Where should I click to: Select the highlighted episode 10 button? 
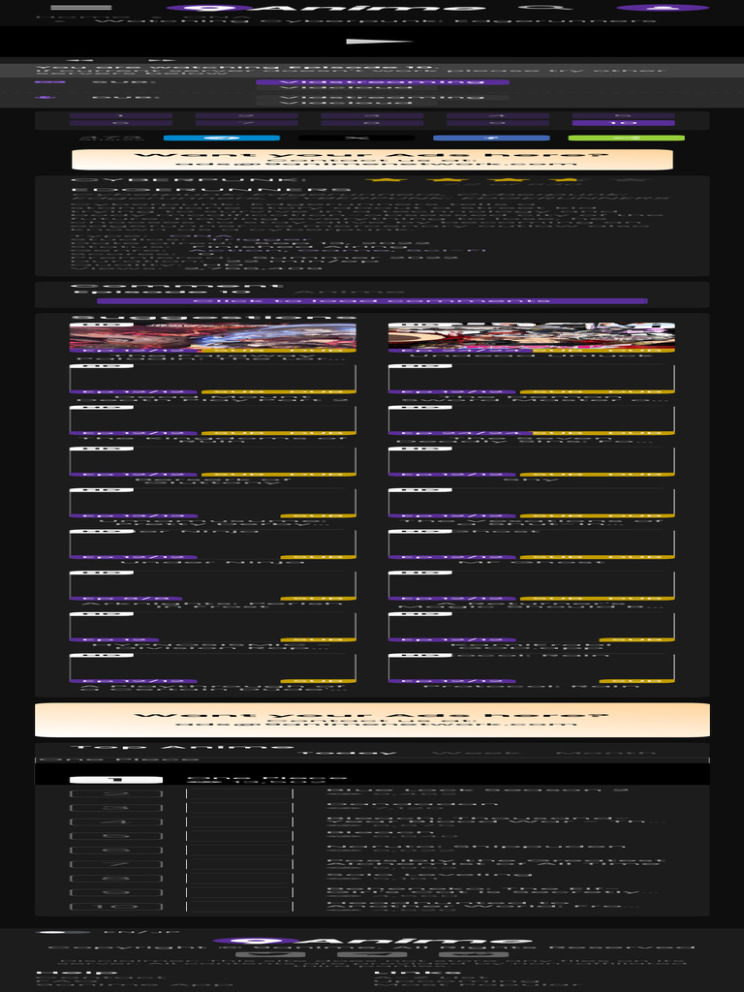tap(623, 123)
